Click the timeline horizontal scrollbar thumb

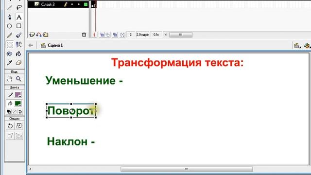click(x=181, y=35)
